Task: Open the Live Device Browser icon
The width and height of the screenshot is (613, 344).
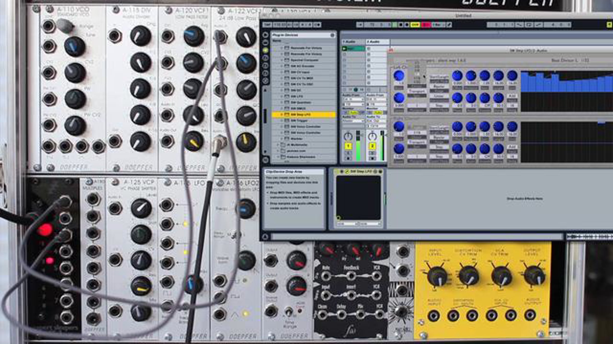Action: (265, 42)
